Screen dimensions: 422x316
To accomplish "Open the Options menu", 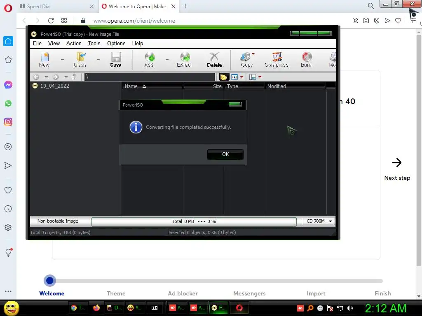I will click(x=116, y=44).
